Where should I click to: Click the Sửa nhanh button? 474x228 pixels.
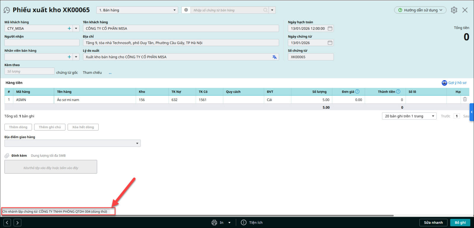[x=433, y=223]
